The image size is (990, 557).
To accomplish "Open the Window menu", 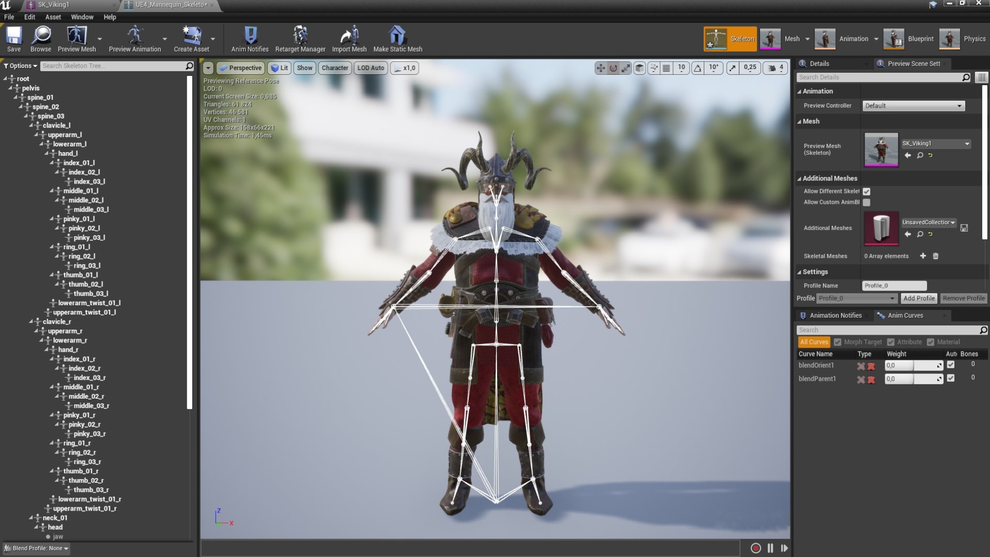I will pos(81,17).
